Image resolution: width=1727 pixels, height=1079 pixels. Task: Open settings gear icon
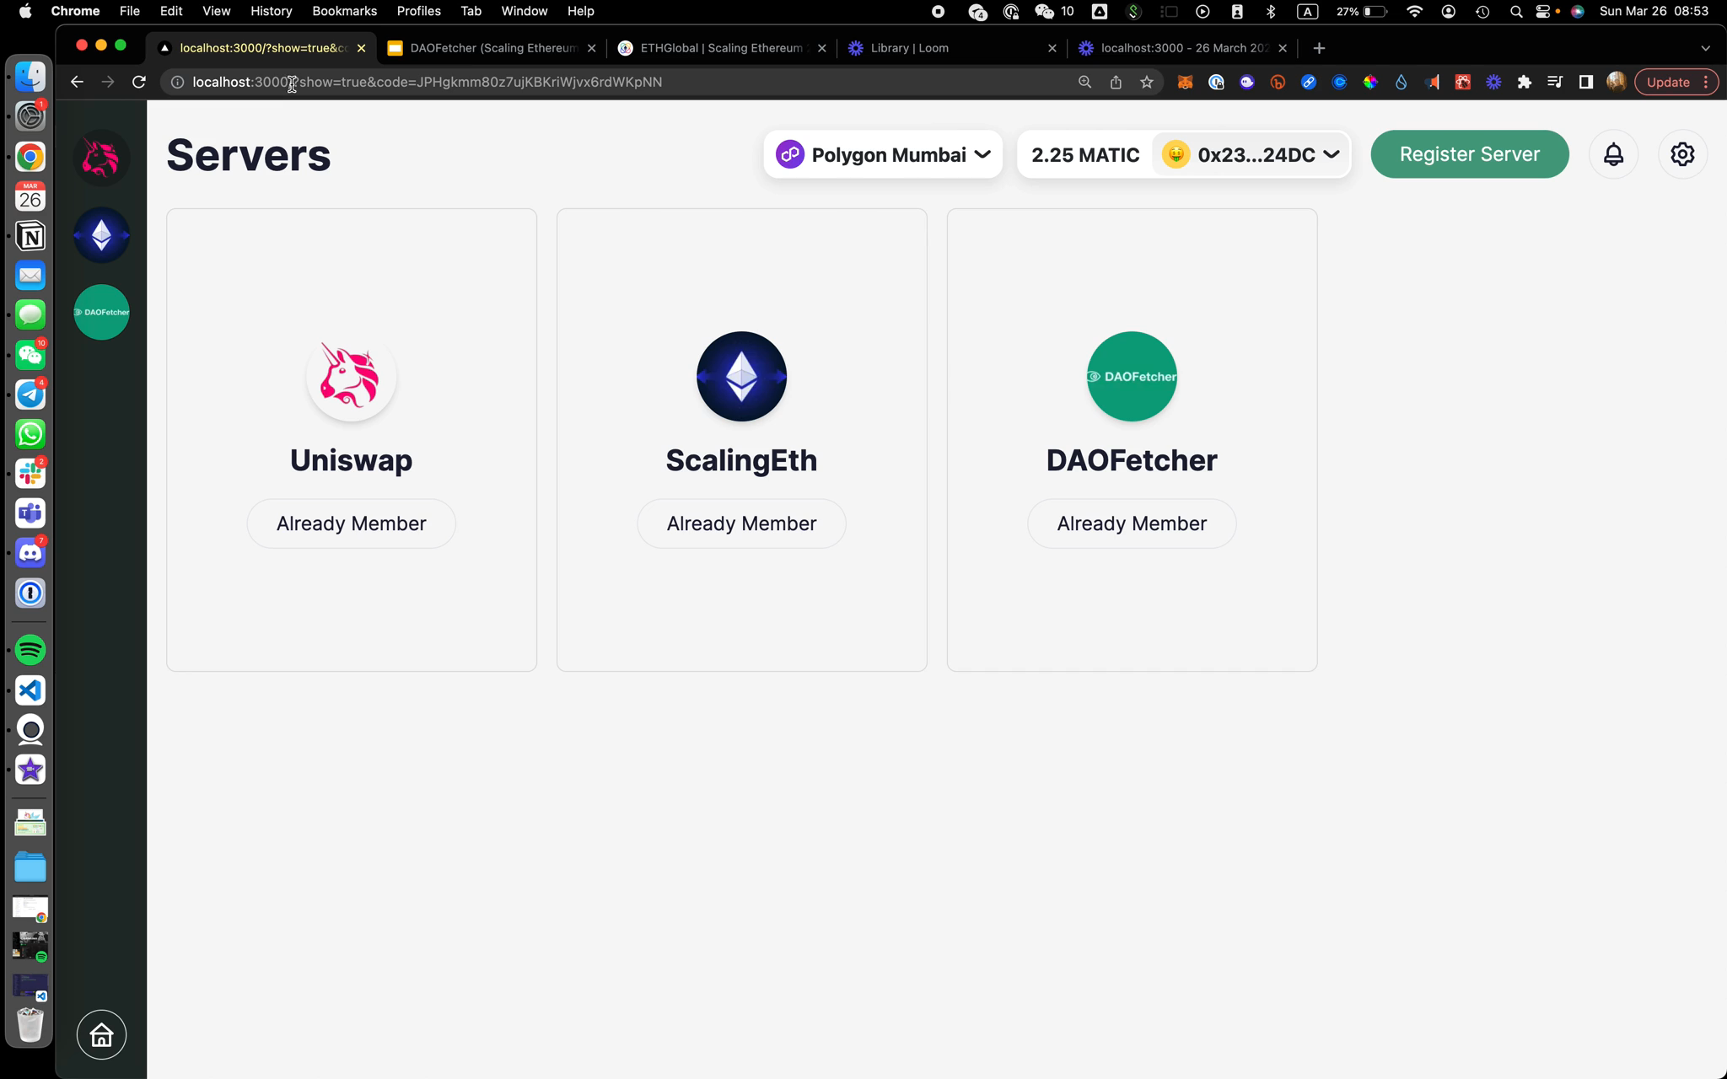pos(1682,154)
